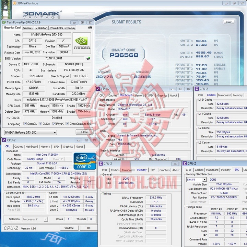The width and height of the screenshot is (247, 247).
Task: Toggle the PhysX checkbox in GPU-Z
Action: [x=54, y=124]
